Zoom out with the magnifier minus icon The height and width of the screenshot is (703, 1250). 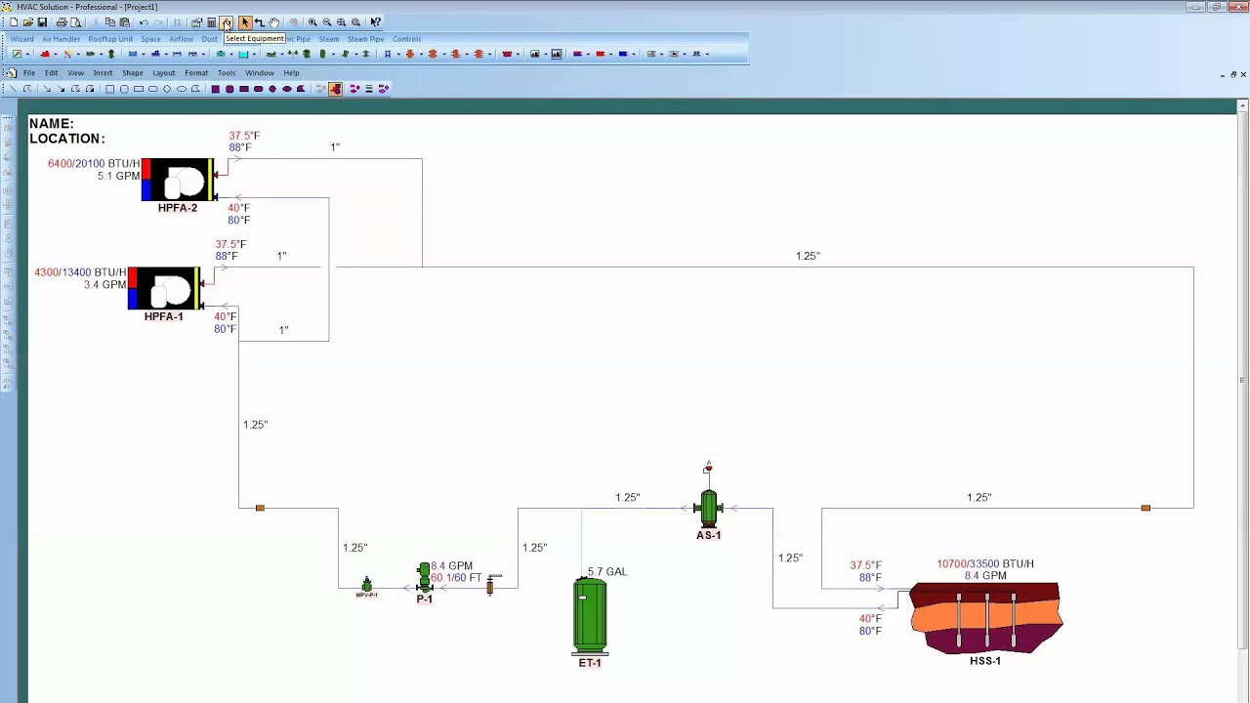click(x=326, y=22)
